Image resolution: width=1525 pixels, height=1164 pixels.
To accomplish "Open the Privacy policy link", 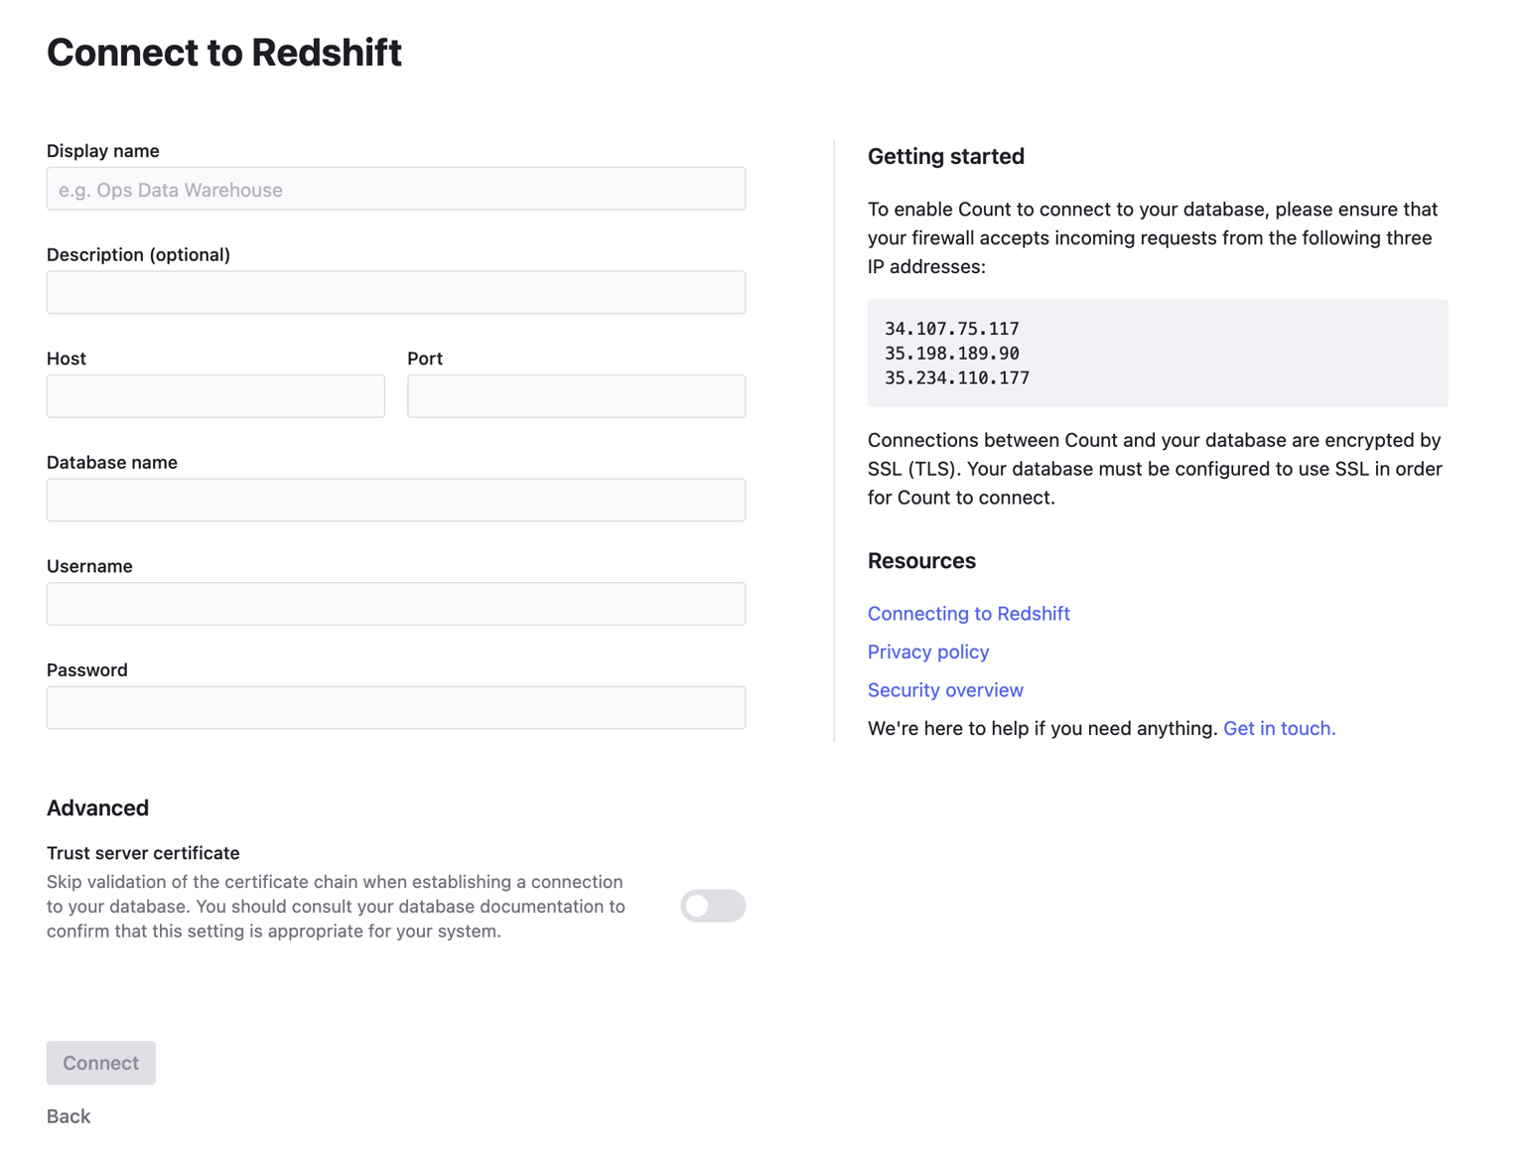I will [928, 652].
